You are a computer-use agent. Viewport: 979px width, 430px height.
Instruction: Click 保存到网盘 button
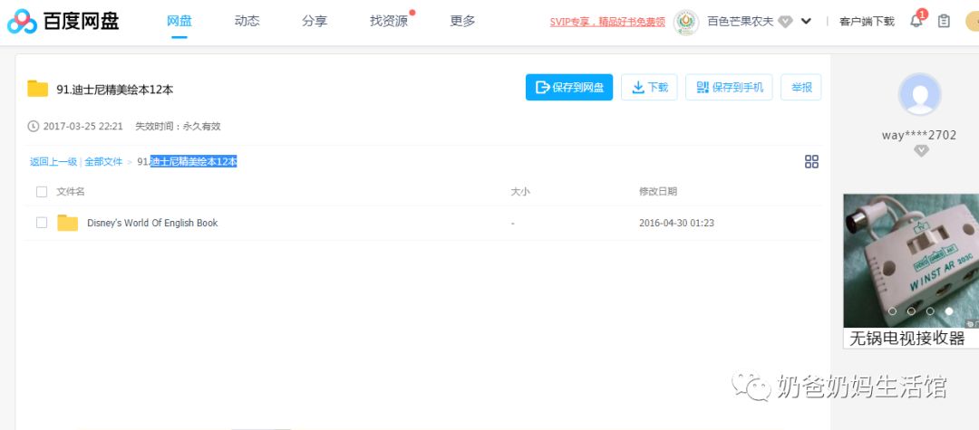(x=569, y=87)
